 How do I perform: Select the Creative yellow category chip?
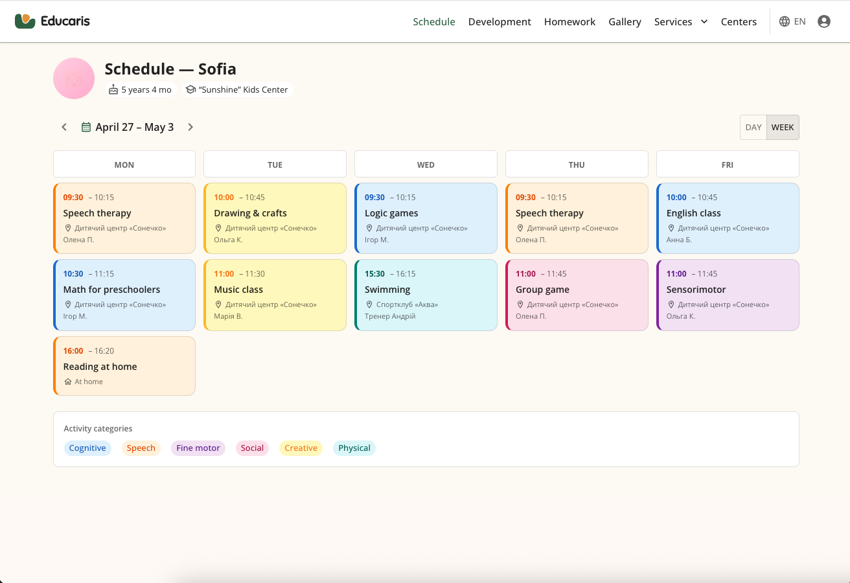point(301,448)
